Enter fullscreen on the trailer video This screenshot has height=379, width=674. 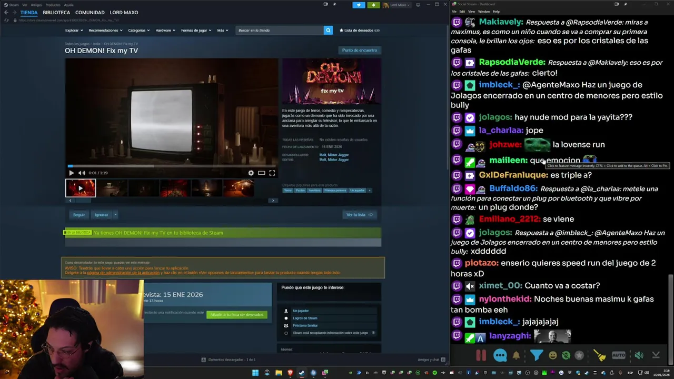pos(272,173)
